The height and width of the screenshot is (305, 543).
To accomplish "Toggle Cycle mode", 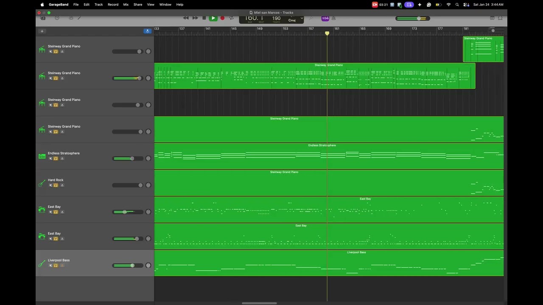I will [x=231, y=18].
